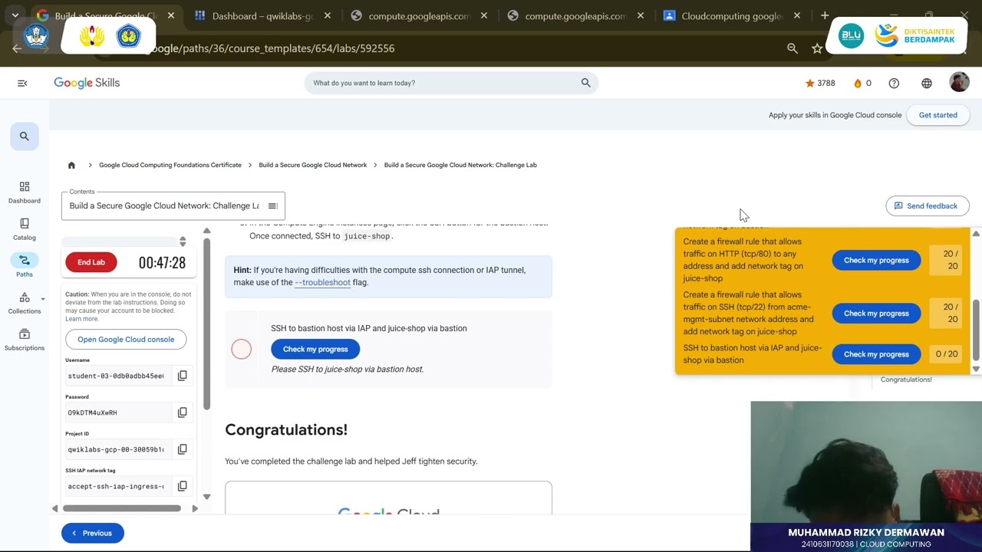Click Challenge Lab breadcrumb item
Image resolution: width=982 pixels, height=552 pixels.
click(460, 165)
